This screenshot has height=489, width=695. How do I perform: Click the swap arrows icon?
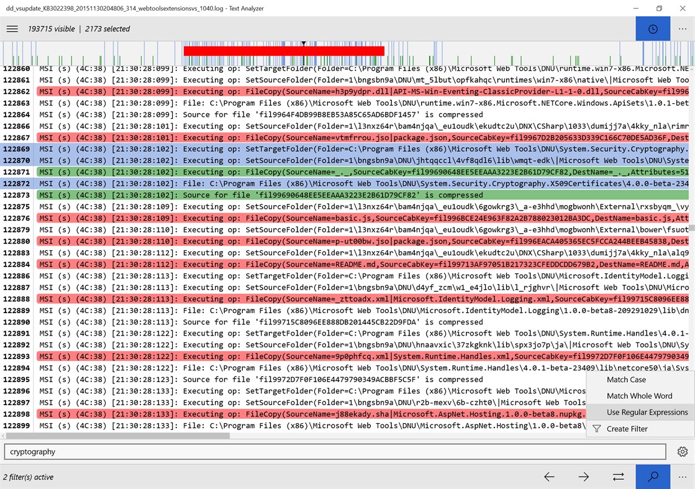(619, 477)
